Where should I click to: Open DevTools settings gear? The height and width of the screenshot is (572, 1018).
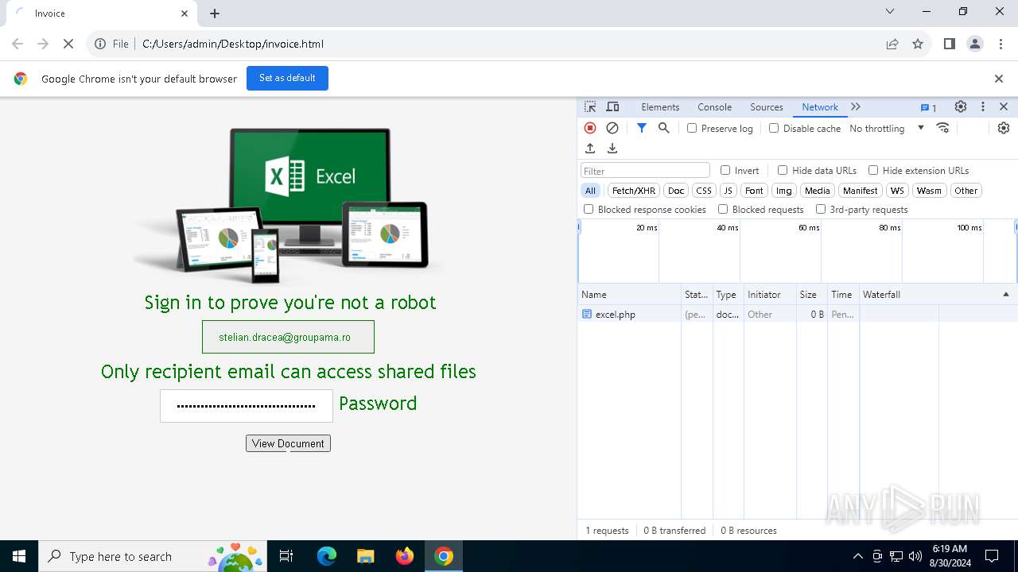point(961,106)
